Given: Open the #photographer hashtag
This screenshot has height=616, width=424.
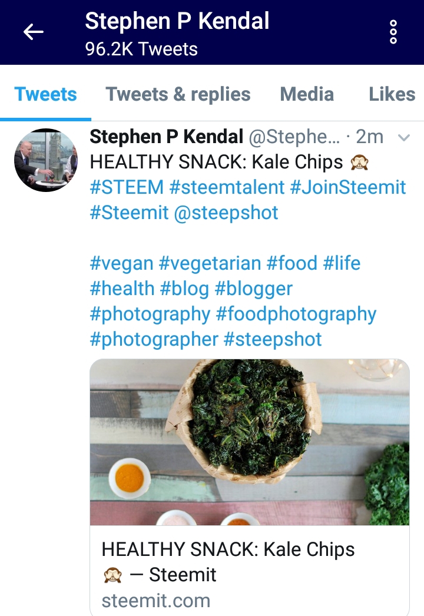Looking at the screenshot, I should [154, 339].
